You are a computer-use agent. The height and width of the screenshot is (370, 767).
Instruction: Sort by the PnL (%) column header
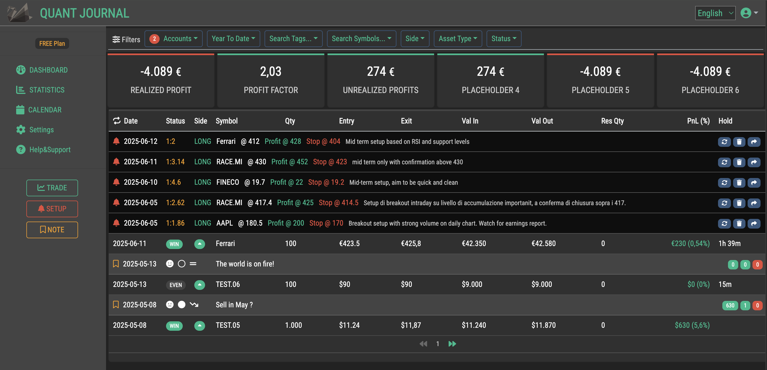[698, 121]
